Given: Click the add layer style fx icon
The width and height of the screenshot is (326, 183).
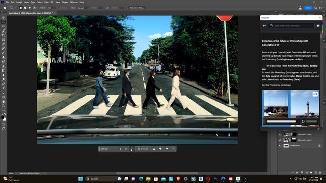Looking at the screenshot, I should pyautogui.click(x=297, y=173).
